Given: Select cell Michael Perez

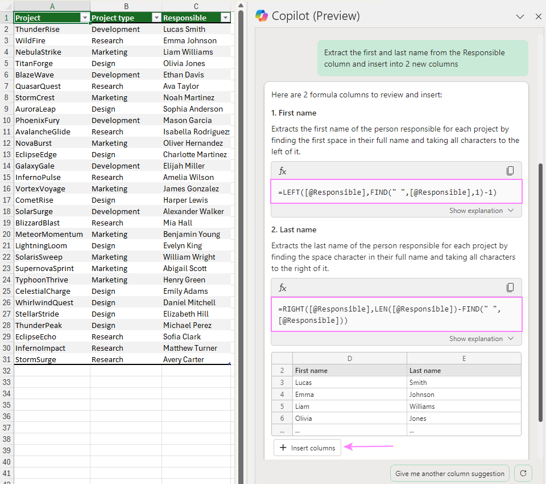Looking at the screenshot, I should click(x=196, y=325).
